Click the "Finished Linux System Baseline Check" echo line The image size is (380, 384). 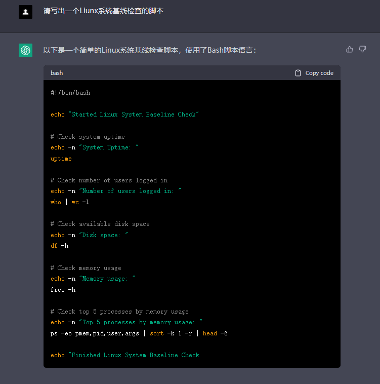pos(124,355)
